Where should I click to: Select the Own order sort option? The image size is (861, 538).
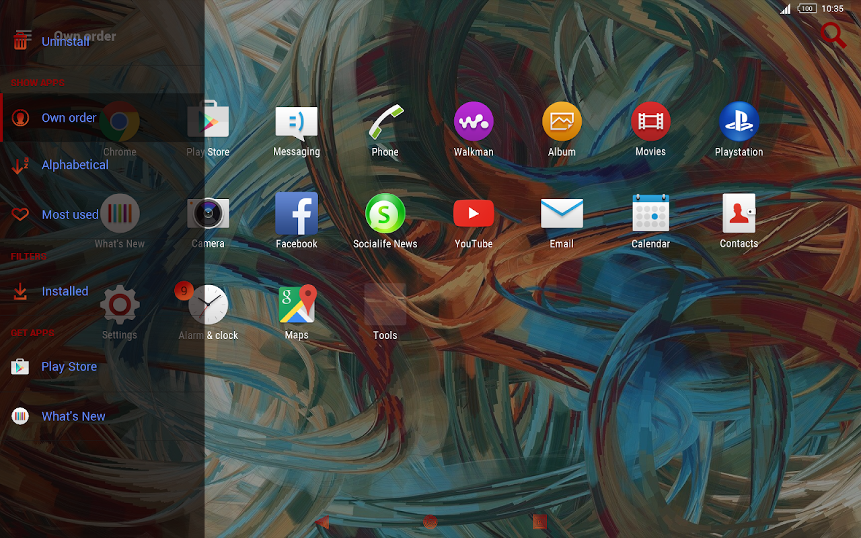(x=102, y=118)
